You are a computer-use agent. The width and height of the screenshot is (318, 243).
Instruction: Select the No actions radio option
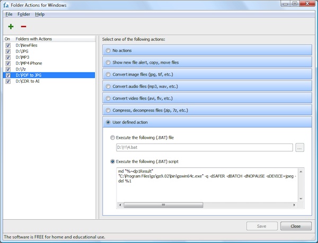pyautogui.click(x=108, y=50)
